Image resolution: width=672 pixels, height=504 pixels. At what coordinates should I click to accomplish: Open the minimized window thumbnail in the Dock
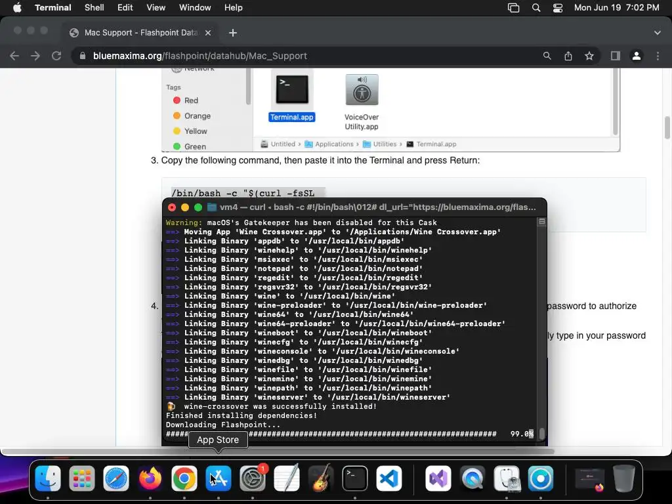(589, 478)
